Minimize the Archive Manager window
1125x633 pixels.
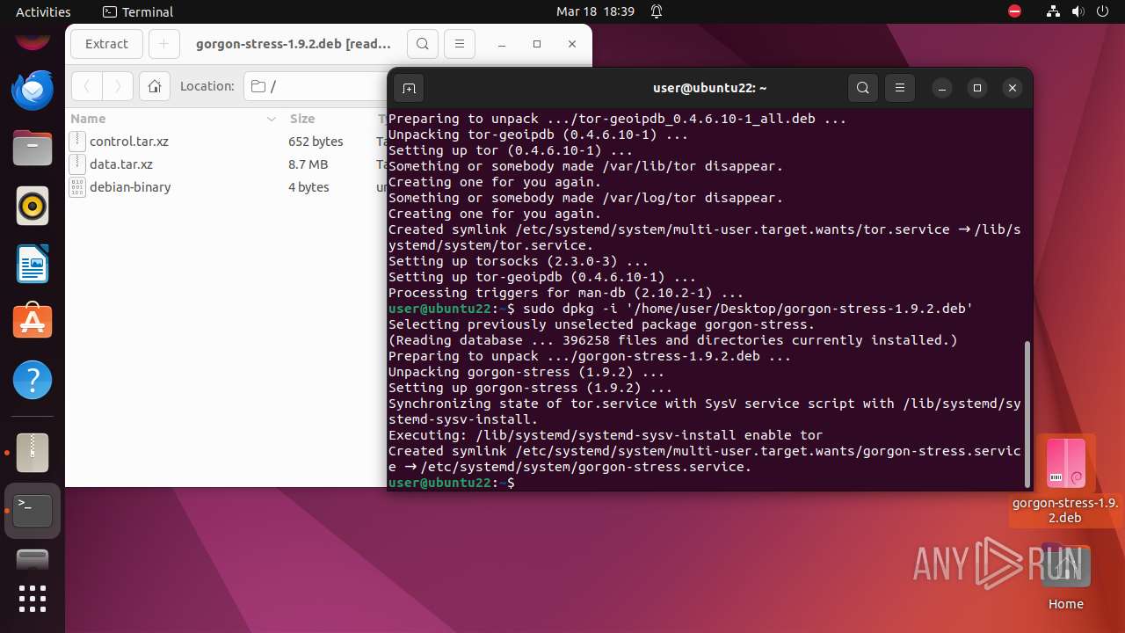502,44
